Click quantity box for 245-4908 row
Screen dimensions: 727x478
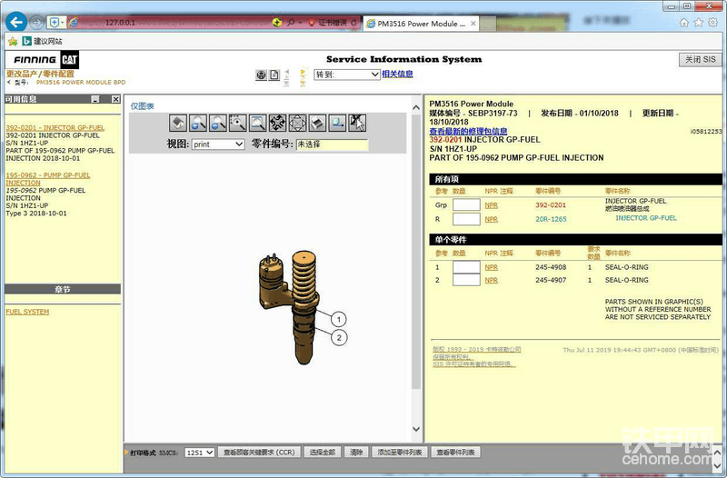[x=466, y=267]
